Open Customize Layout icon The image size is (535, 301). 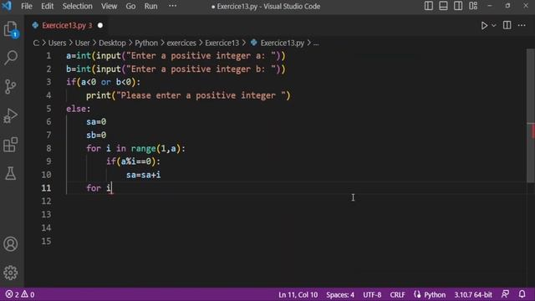[x=473, y=6]
